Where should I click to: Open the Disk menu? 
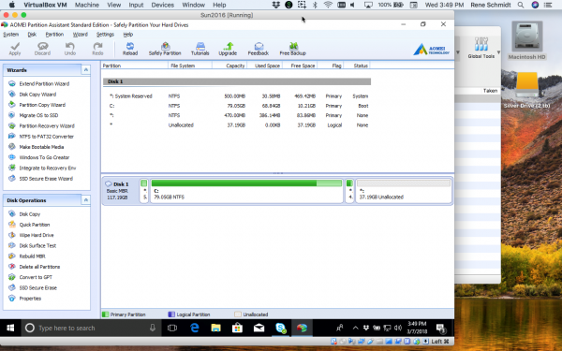coord(32,35)
